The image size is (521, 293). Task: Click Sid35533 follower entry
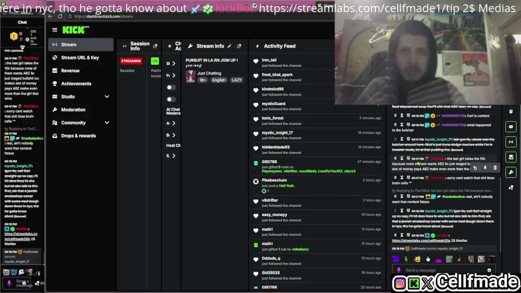click(x=317, y=276)
